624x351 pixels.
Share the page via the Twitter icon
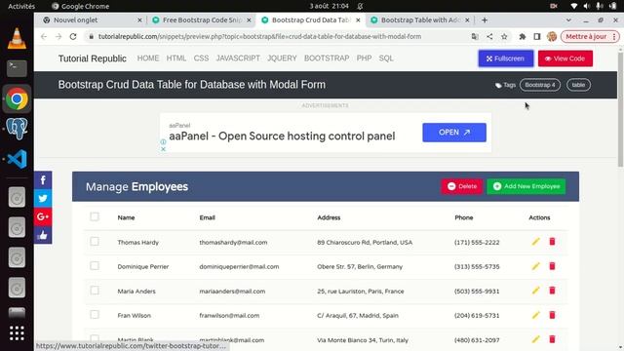(x=43, y=198)
